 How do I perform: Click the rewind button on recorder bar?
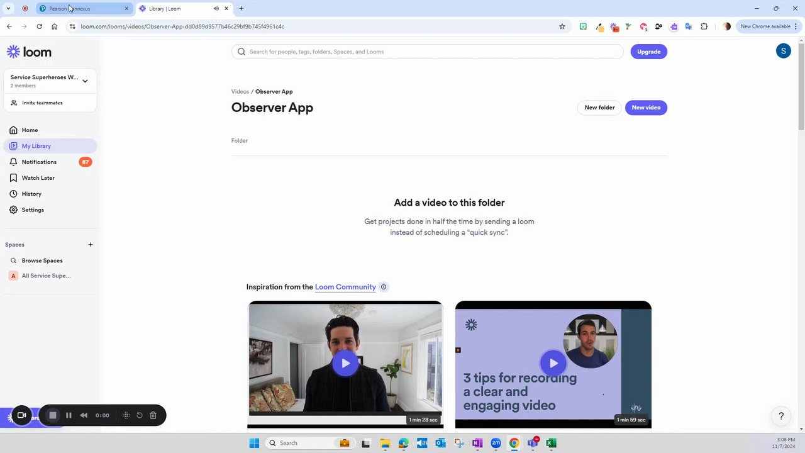coord(84,415)
